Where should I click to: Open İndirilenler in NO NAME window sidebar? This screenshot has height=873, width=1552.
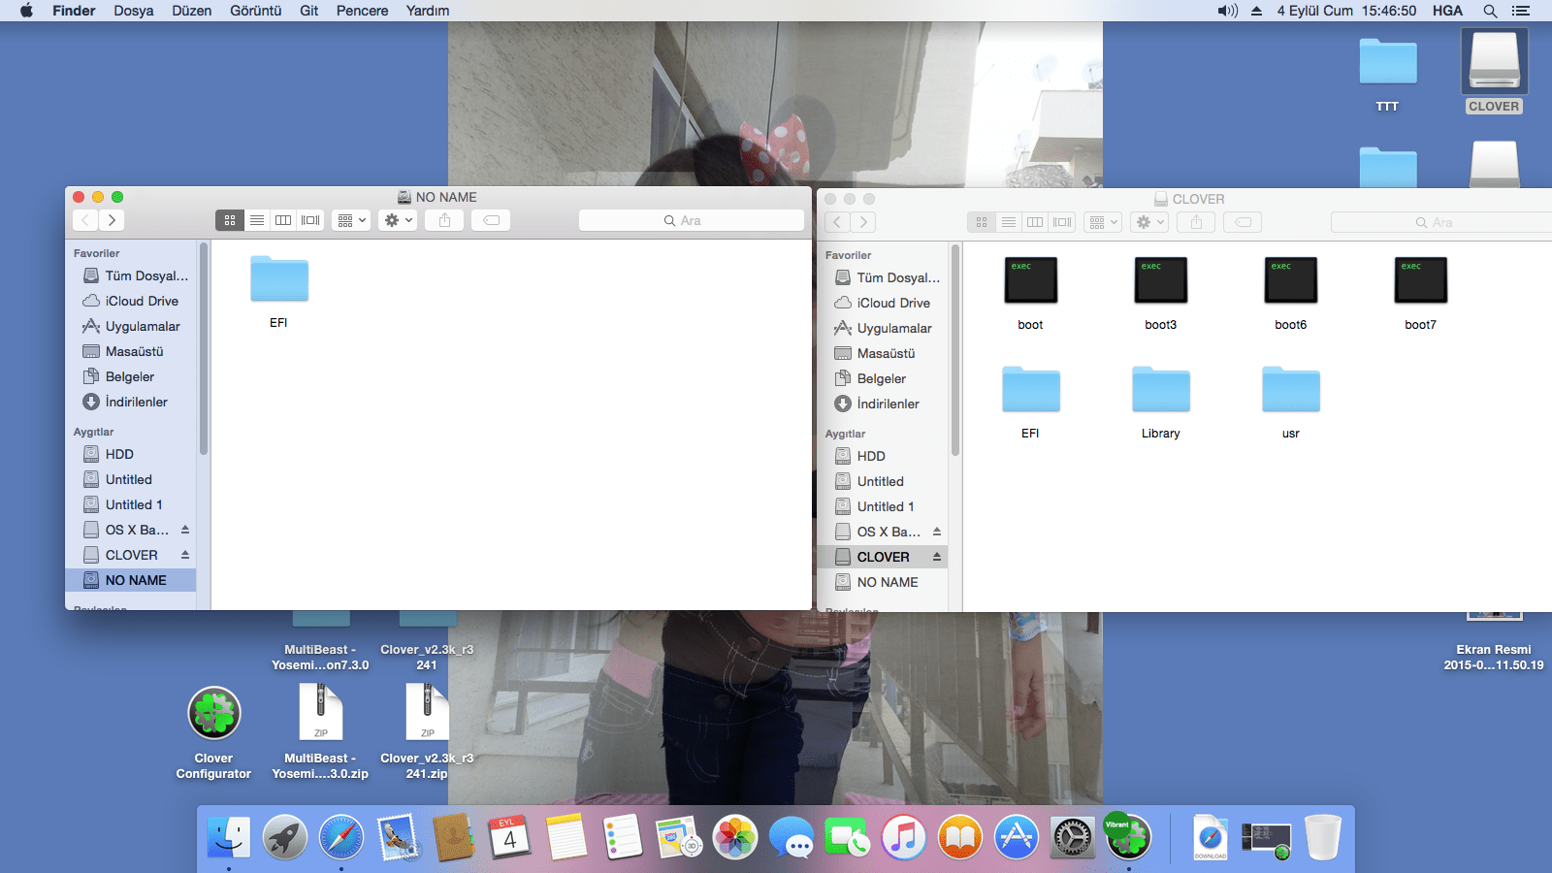click(135, 402)
